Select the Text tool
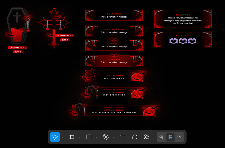Image resolution: width=225 pixels, height=148 pixels. point(123,137)
